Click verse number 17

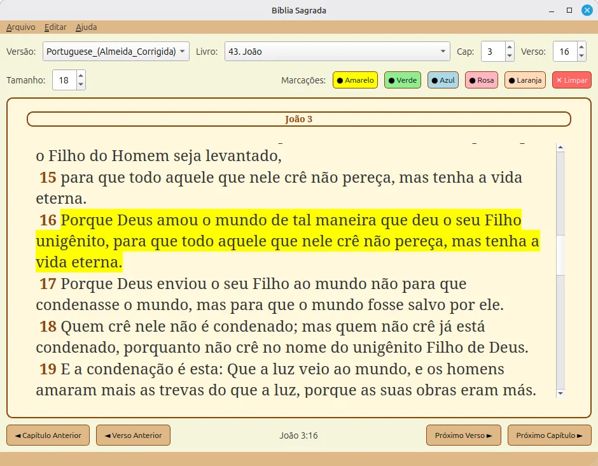coord(48,284)
